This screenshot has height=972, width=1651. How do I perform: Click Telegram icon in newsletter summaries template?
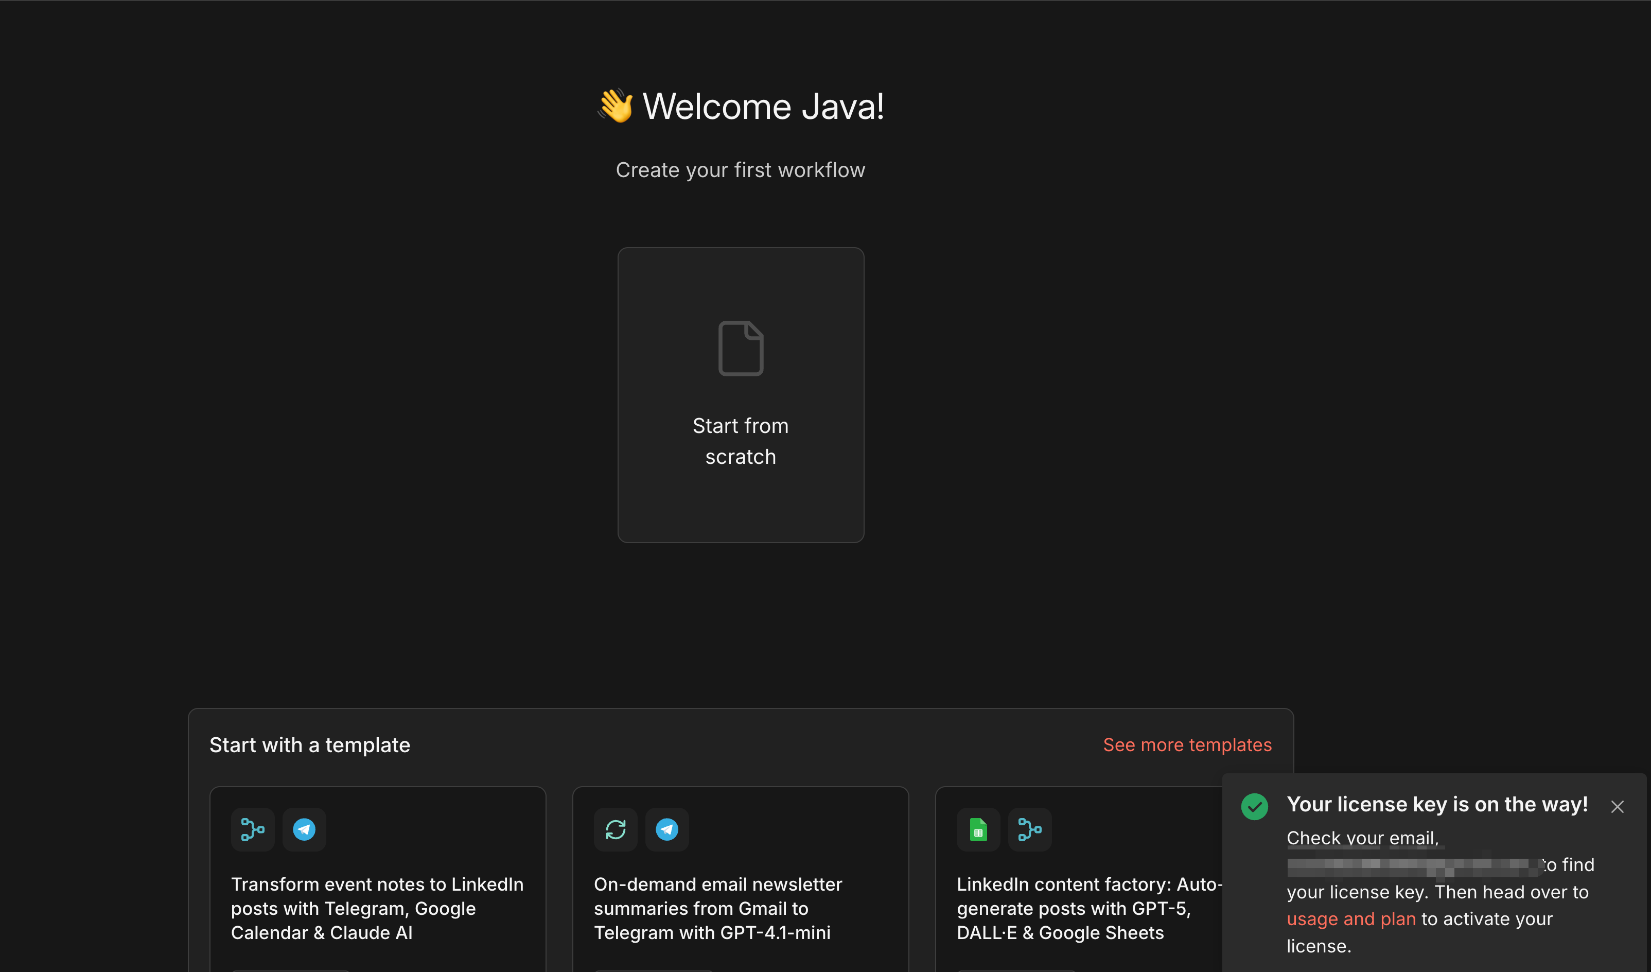[666, 829]
